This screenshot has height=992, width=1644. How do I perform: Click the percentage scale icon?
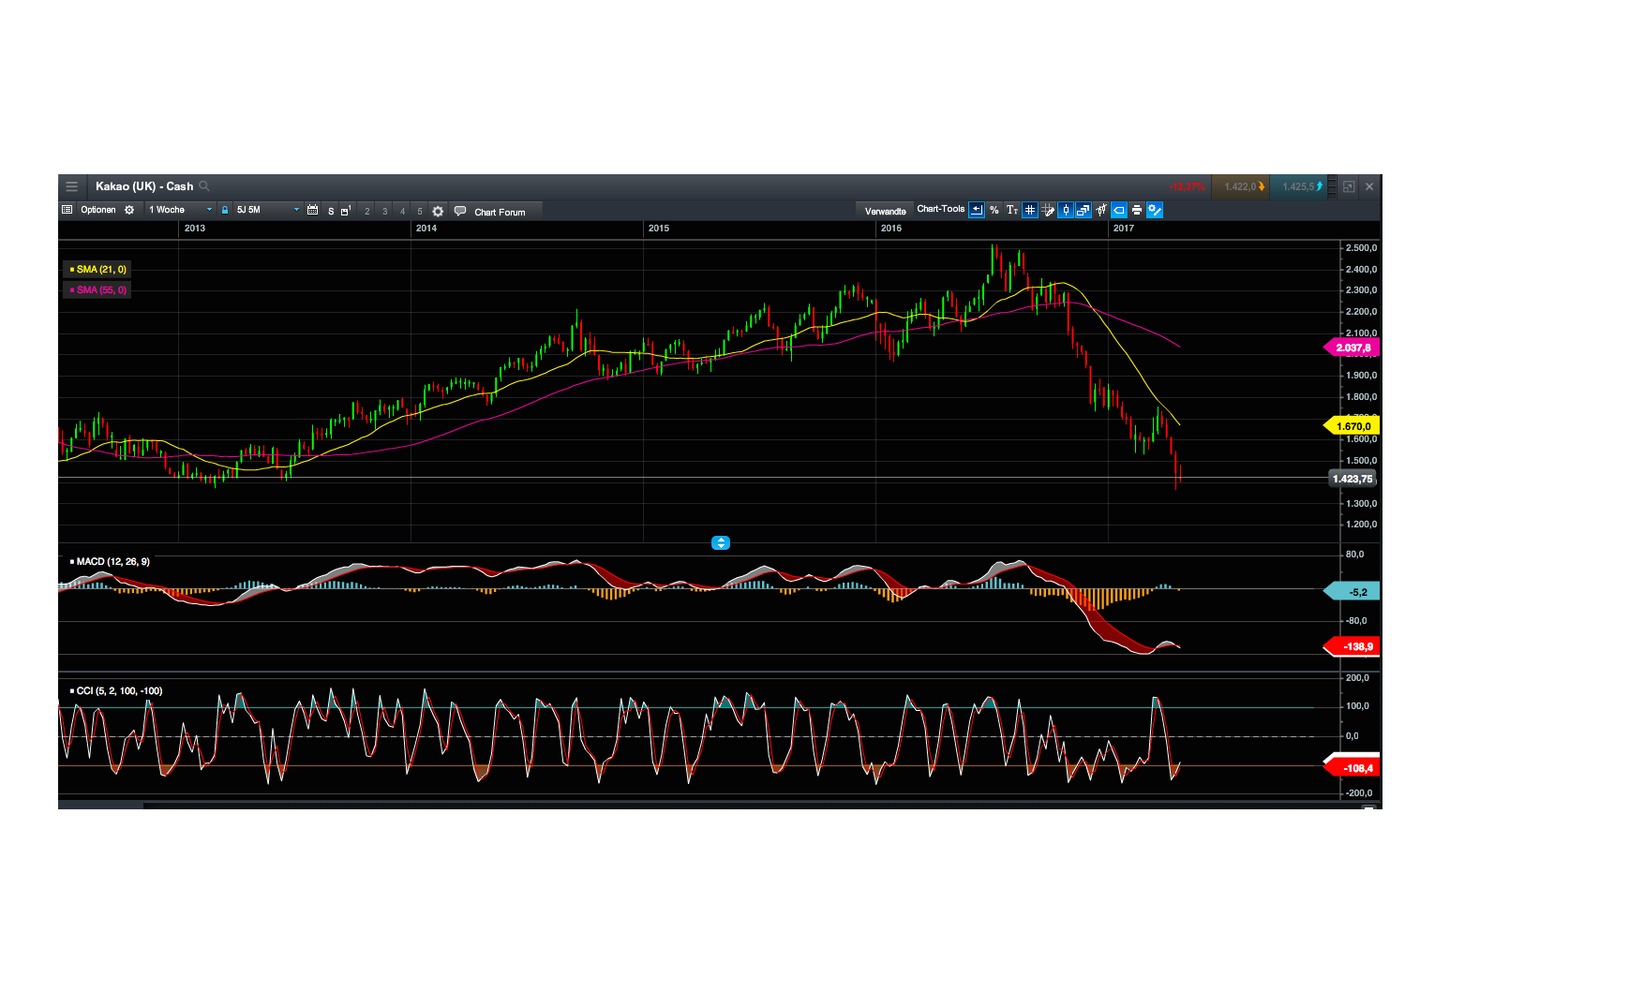coord(994,210)
